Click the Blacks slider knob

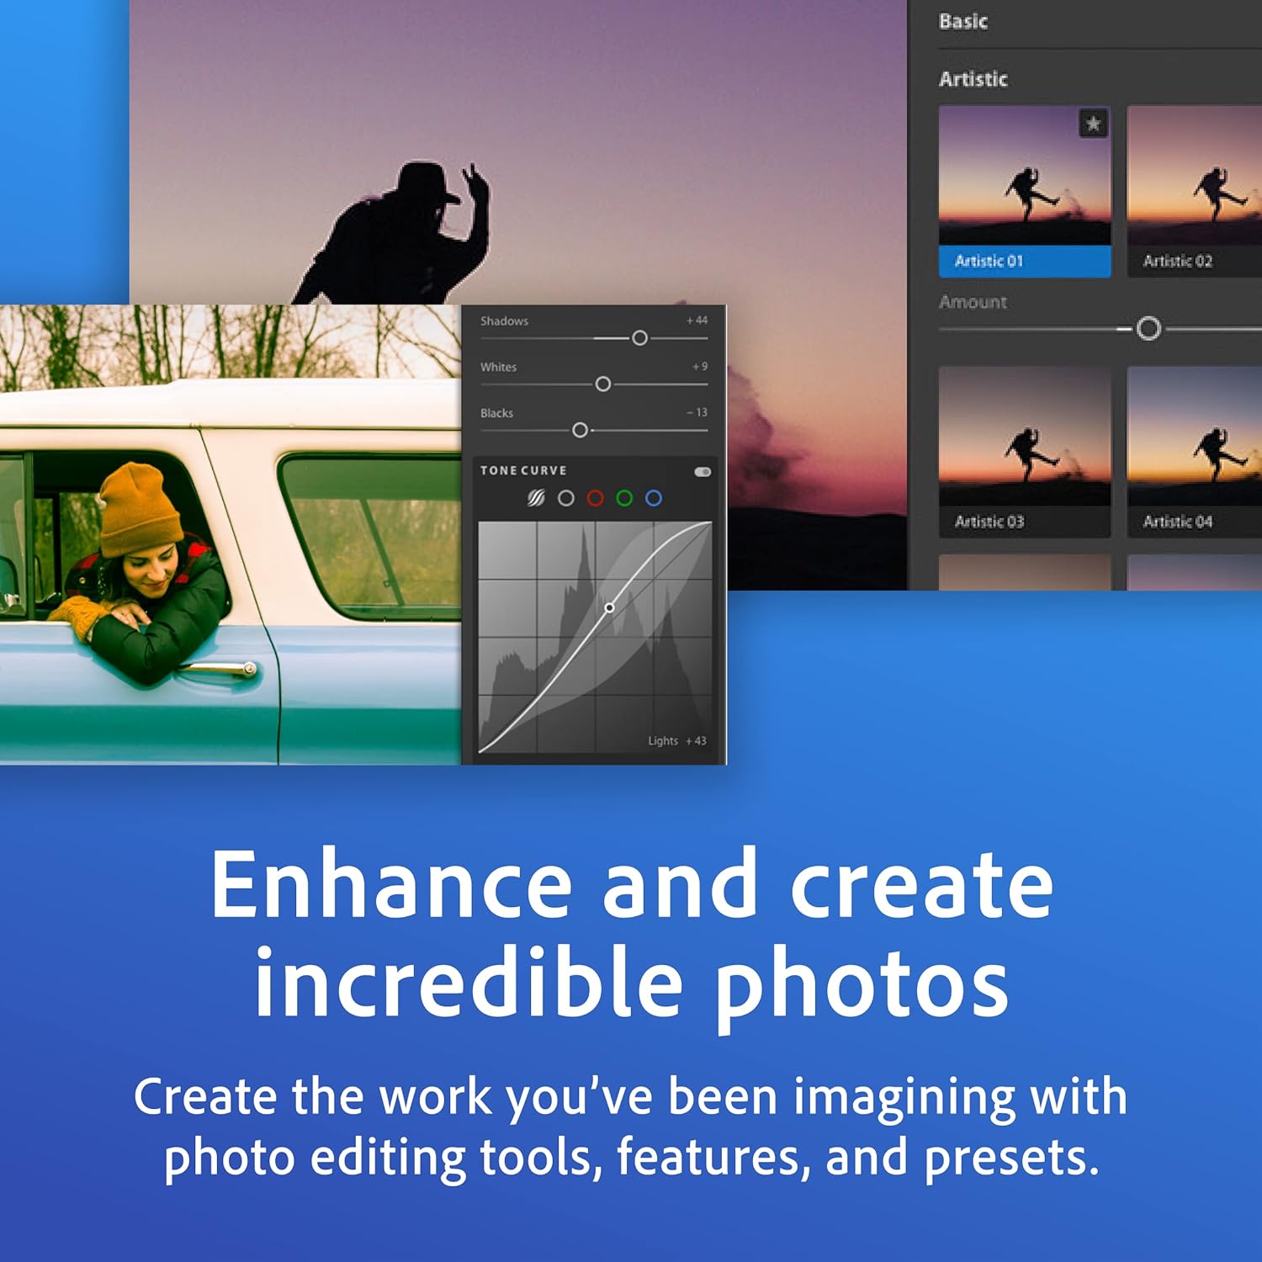[580, 431]
